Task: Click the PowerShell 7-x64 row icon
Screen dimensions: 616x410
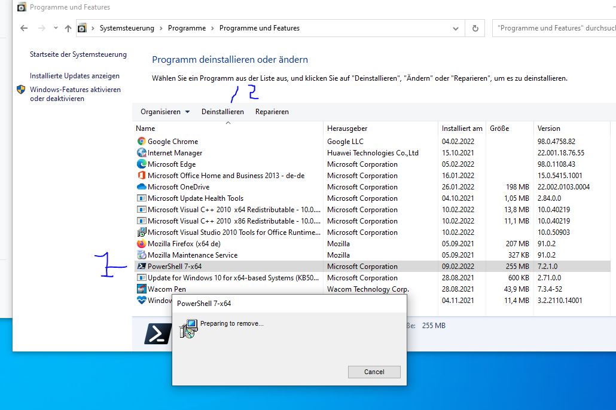Action: [141, 267]
